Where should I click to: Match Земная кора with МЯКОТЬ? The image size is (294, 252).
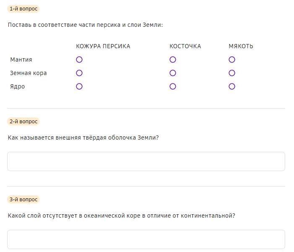click(x=232, y=73)
